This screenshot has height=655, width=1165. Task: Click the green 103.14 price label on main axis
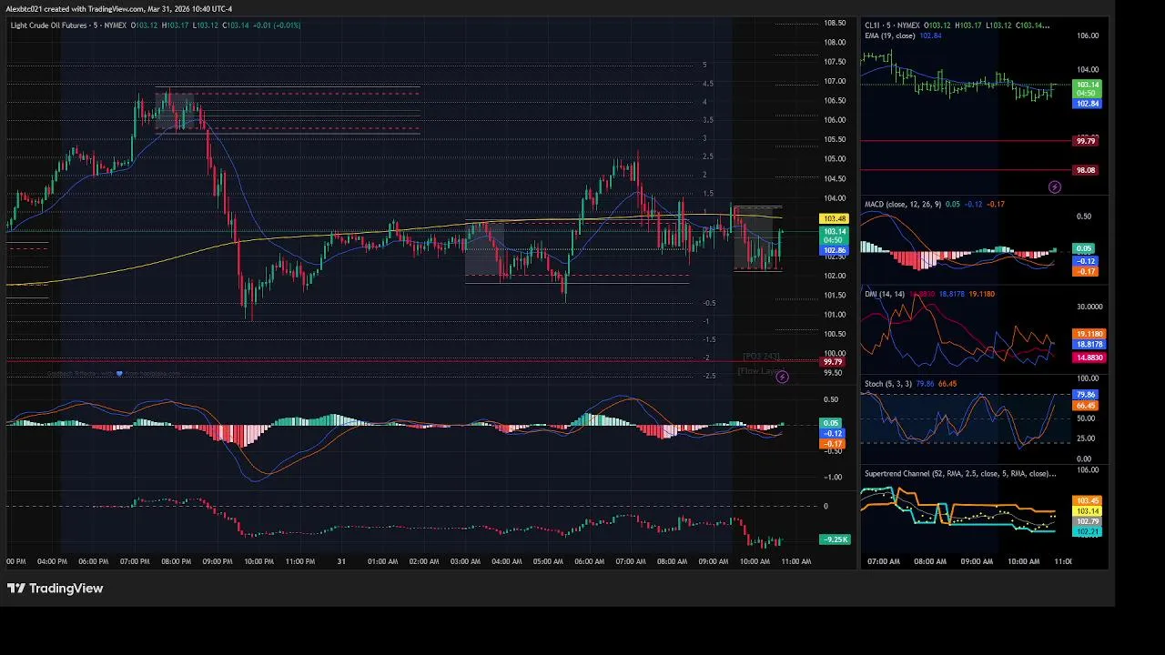pyautogui.click(x=834, y=232)
